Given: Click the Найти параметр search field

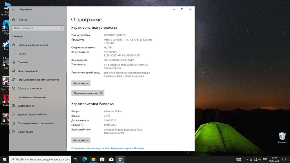Looking at the screenshot, I should (38, 28).
